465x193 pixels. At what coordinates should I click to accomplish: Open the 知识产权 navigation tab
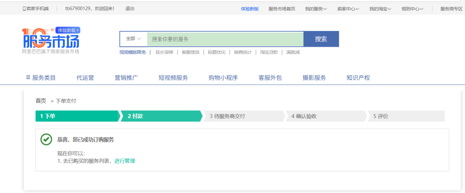coord(358,78)
